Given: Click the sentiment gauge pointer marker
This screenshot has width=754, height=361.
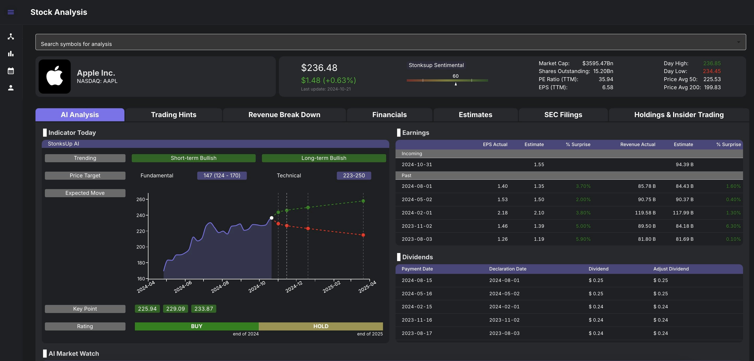Looking at the screenshot, I should 456,84.
